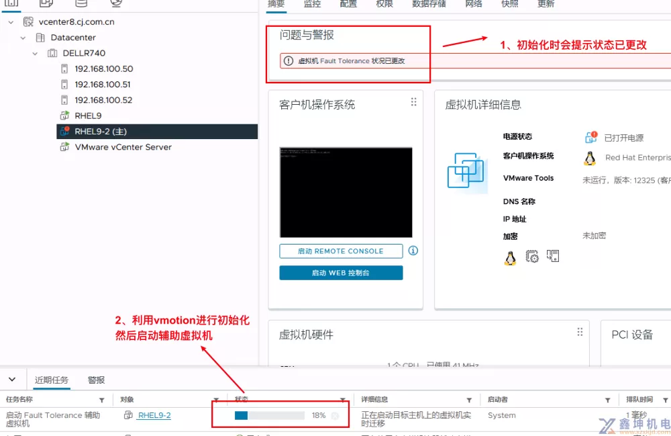Collapse the vcenter8.cj.com.cn tree node

click(x=11, y=22)
